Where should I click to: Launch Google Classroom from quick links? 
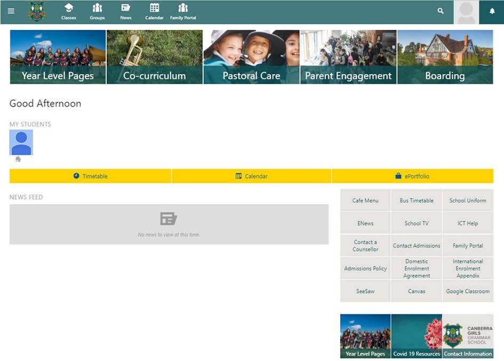point(468,291)
